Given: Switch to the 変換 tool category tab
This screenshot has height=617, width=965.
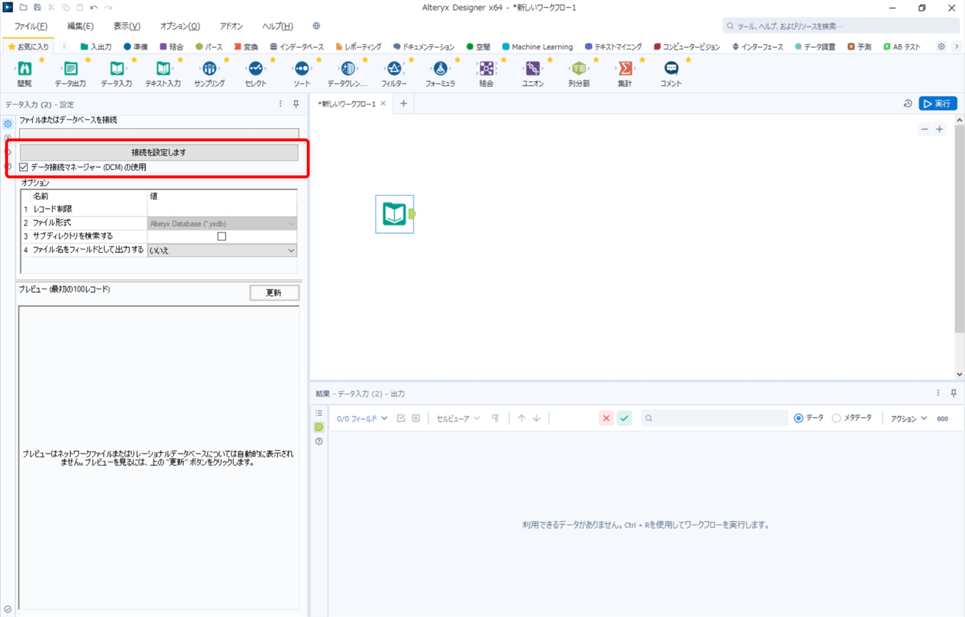Looking at the screenshot, I should tap(246, 47).
